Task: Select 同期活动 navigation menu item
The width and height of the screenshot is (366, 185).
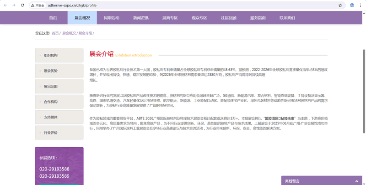Action: click(x=111, y=18)
